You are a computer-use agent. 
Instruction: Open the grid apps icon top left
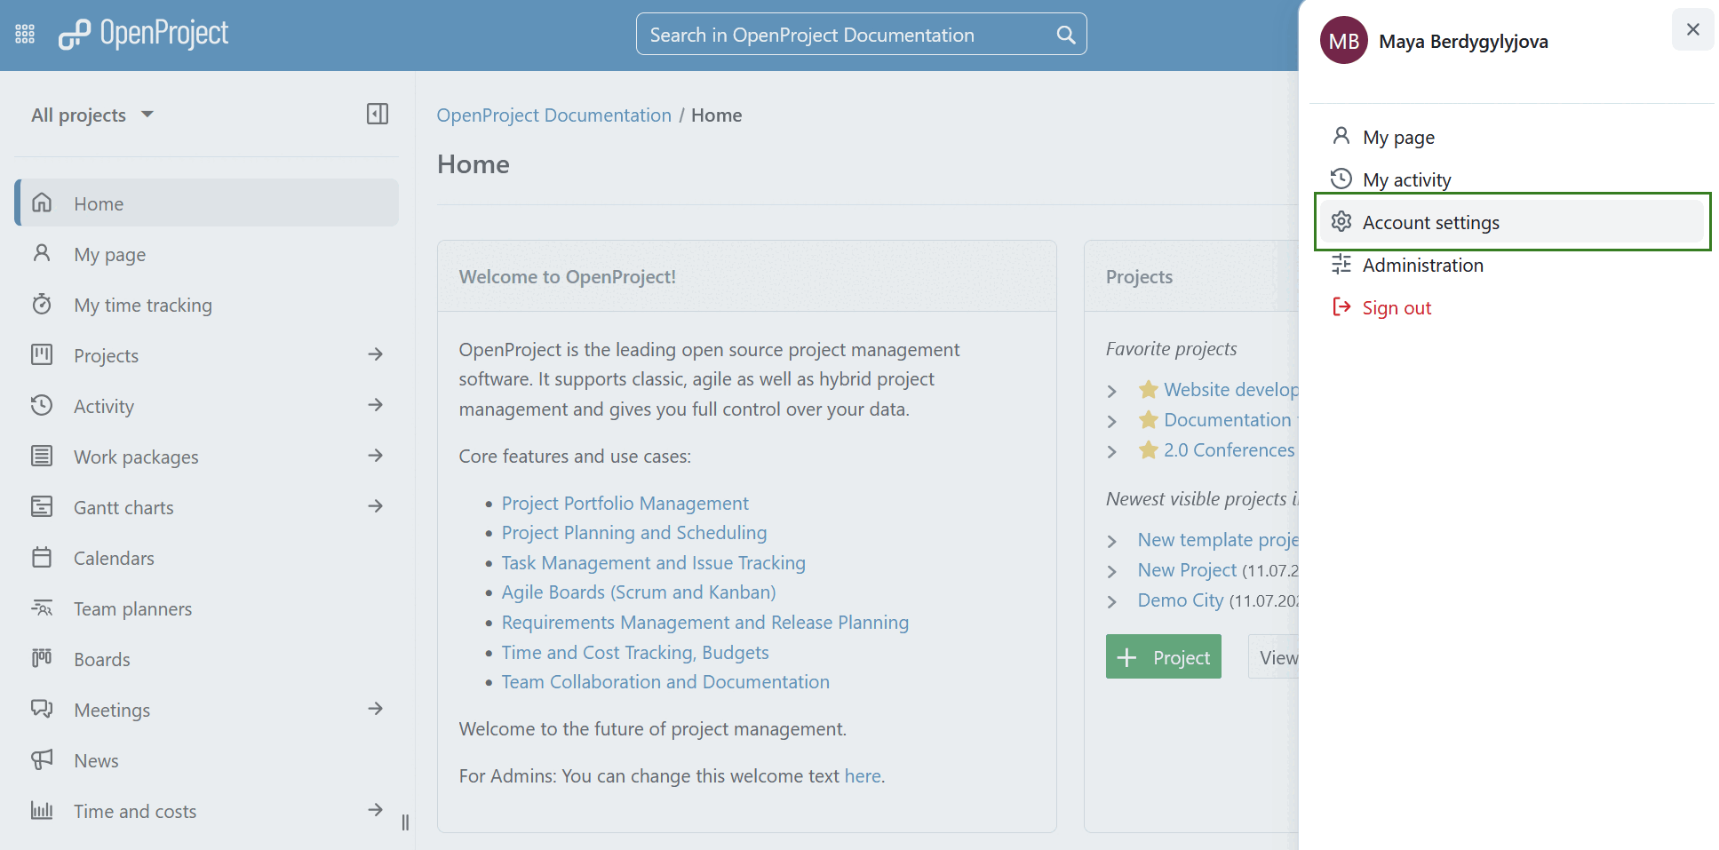tap(24, 33)
